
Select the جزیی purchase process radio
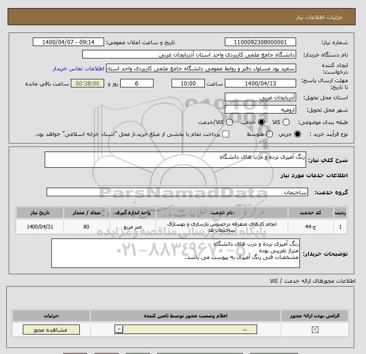(x=298, y=134)
